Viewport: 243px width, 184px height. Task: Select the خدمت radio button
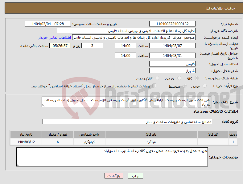point(179,78)
